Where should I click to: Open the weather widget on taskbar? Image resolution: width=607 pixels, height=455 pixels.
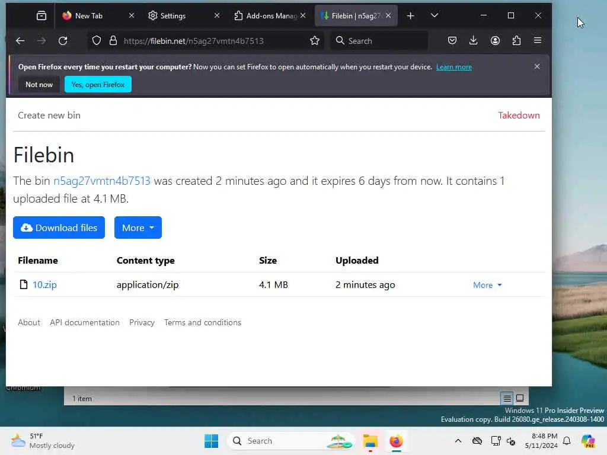[x=43, y=441]
